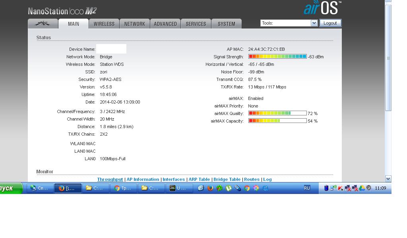Open the Throughput monitor link
The image size is (407, 238).
click(x=110, y=179)
